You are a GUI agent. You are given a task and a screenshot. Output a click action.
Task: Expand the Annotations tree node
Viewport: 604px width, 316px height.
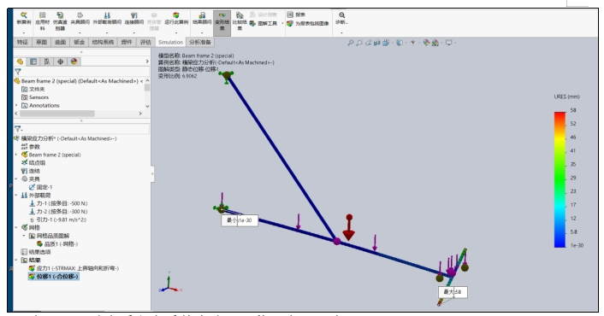16,105
